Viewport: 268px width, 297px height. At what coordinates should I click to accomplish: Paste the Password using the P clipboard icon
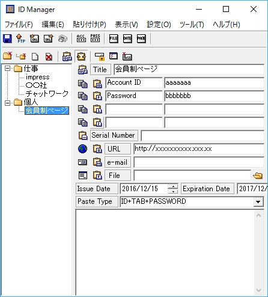[97, 96]
